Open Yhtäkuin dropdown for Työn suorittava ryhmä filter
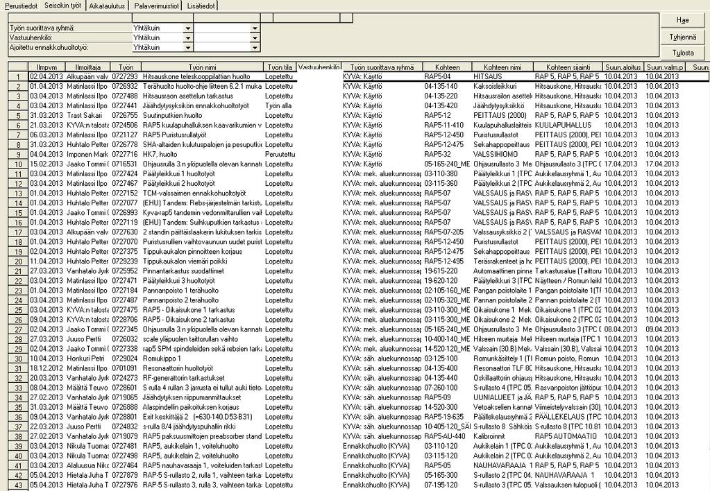This screenshot has width=710, height=491. (188, 28)
